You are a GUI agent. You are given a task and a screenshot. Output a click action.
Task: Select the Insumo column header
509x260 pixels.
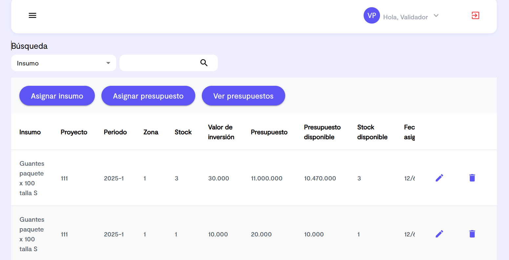[x=30, y=132]
